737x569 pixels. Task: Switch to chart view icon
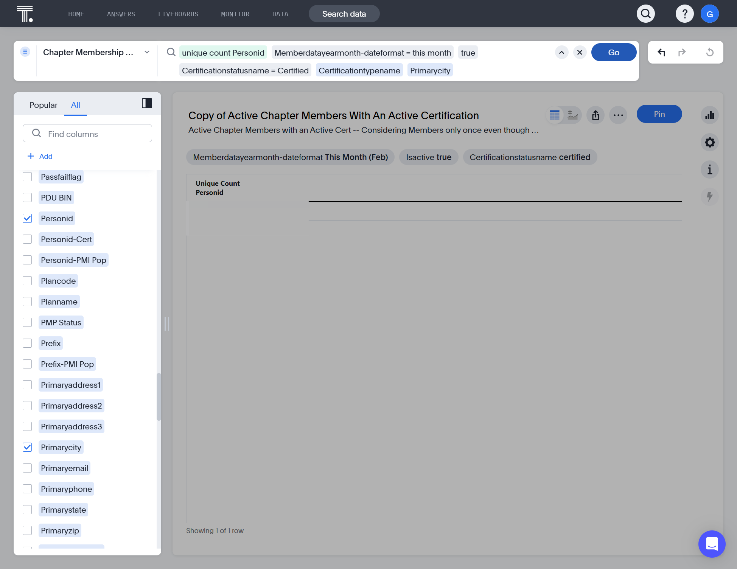pos(573,115)
